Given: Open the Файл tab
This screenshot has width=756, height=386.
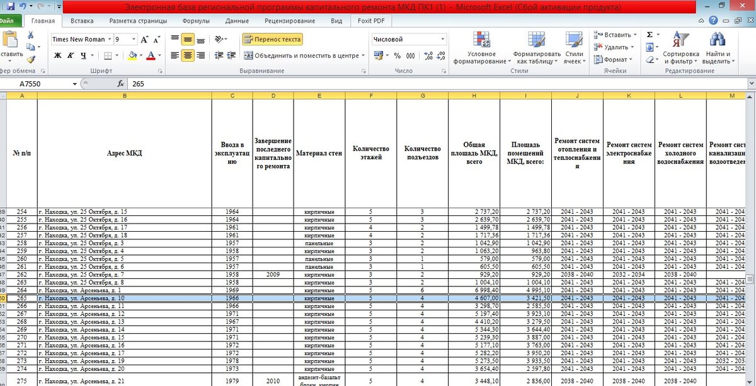Looking at the screenshot, I should (x=6, y=21).
